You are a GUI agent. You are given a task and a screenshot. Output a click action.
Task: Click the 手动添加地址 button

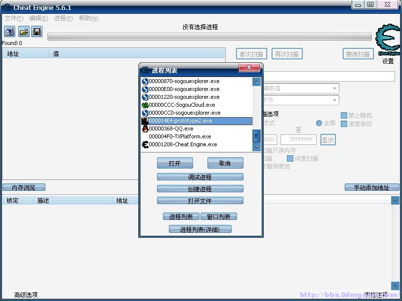(x=371, y=187)
